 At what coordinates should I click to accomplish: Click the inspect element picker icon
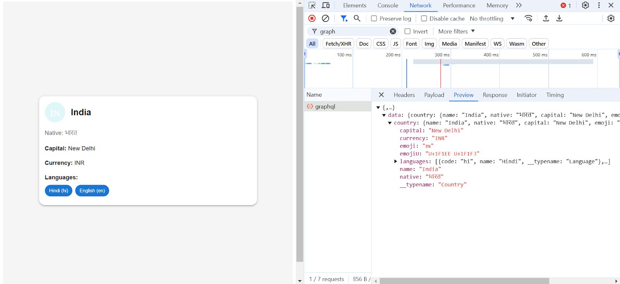tap(312, 5)
